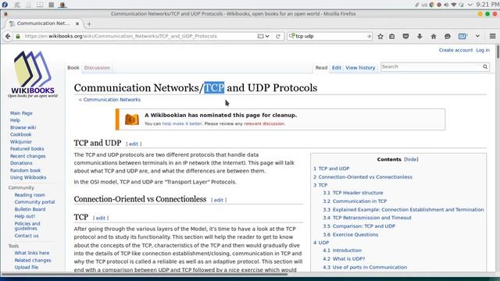
Task: Open Recent changes in the sidebar
Action: tap(28, 156)
